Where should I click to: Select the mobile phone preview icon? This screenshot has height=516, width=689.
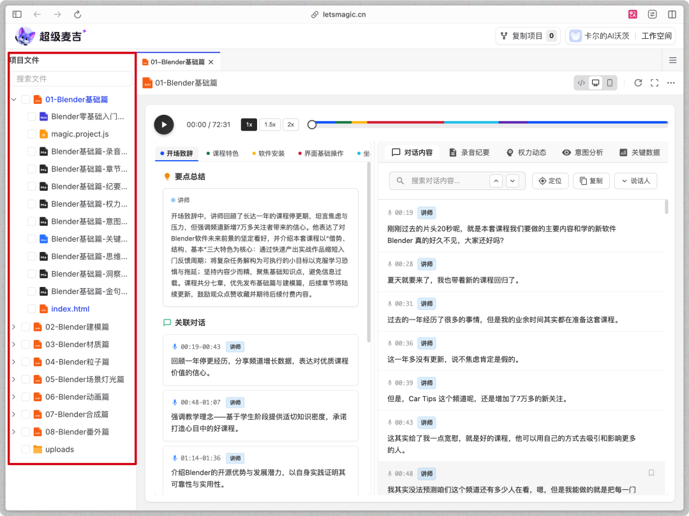tap(609, 83)
